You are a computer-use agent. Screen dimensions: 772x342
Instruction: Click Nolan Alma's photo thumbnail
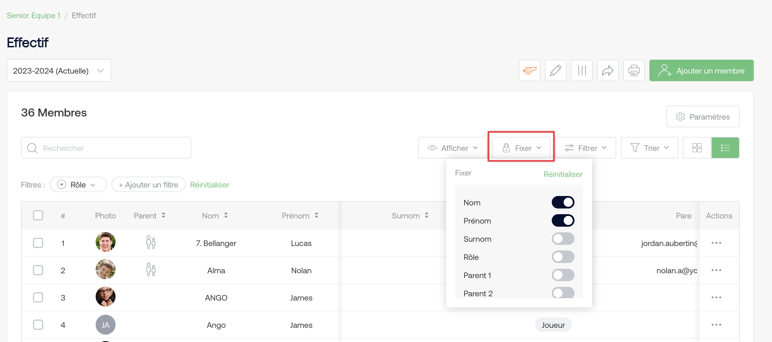[x=106, y=269]
